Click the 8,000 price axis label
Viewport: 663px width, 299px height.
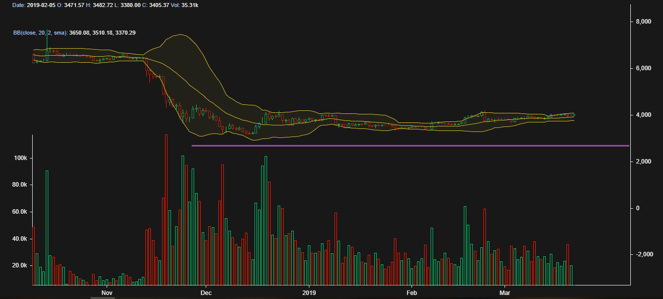(644, 22)
